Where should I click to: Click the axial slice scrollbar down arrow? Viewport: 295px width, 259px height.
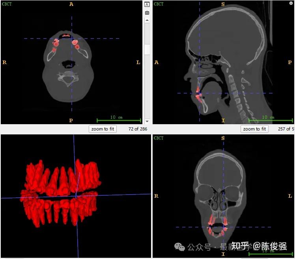pyautogui.click(x=147, y=121)
